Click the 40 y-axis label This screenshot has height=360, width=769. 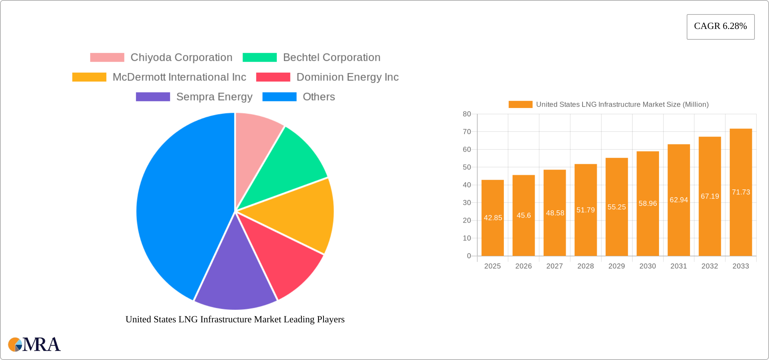pos(467,185)
